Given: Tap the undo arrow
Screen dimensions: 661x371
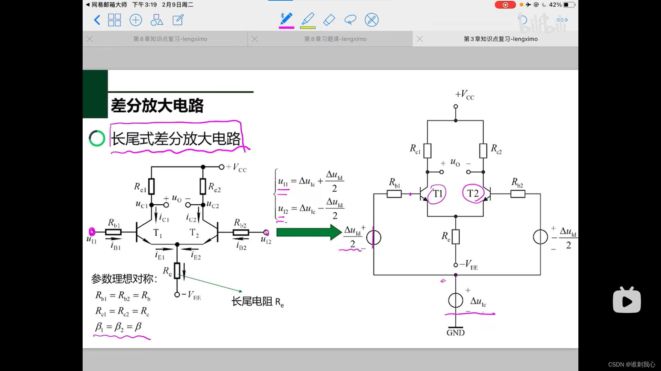Looking at the screenshot, I should tap(523, 20).
